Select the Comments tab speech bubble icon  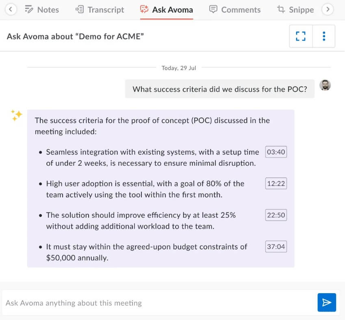coord(213,9)
